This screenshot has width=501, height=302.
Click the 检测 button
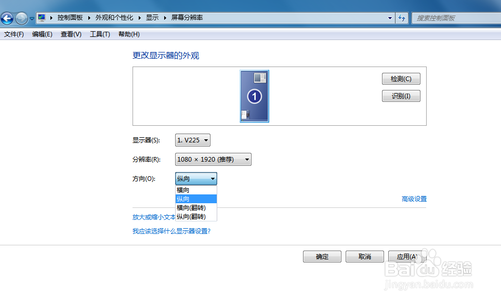coord(401,78)
